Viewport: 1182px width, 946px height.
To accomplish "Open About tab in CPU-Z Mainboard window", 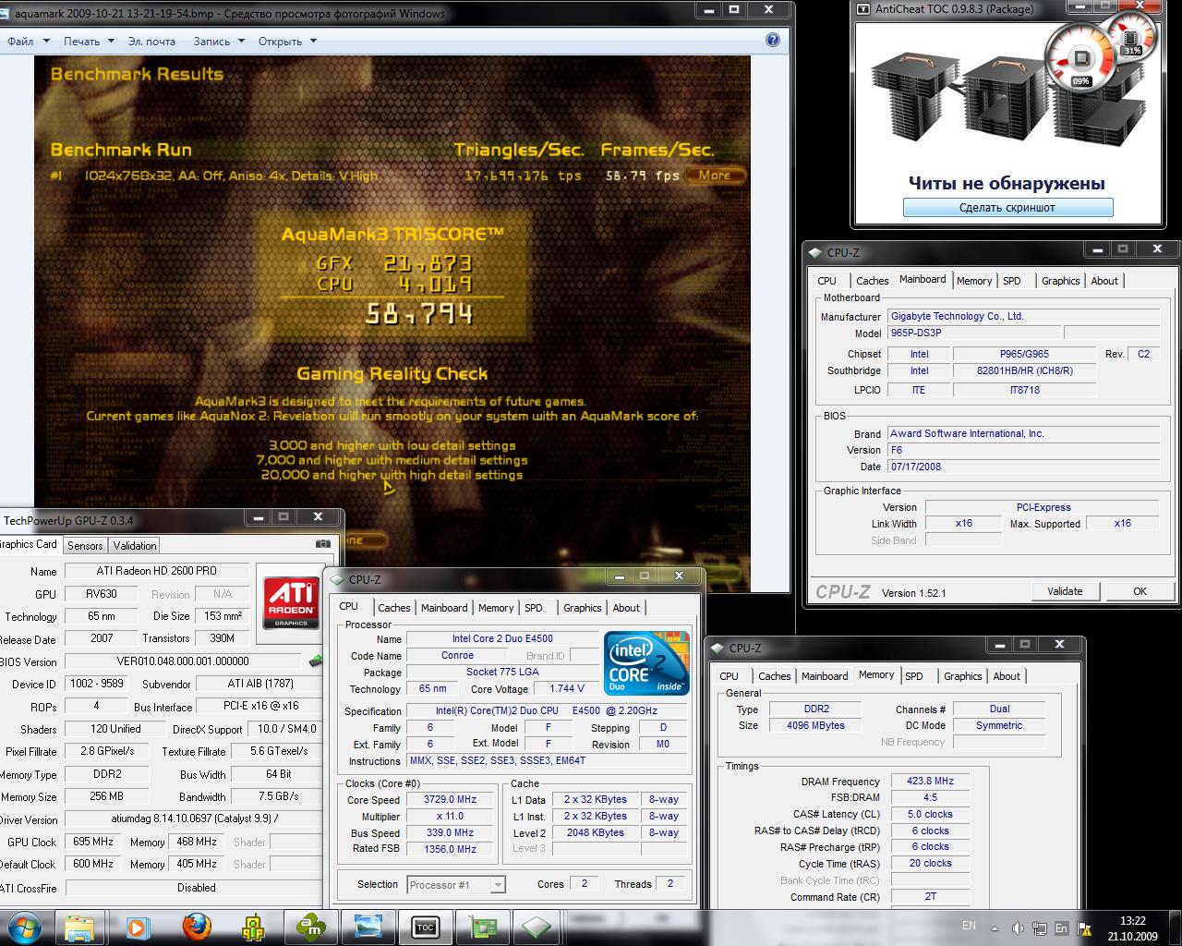I will pos(1104,281).
